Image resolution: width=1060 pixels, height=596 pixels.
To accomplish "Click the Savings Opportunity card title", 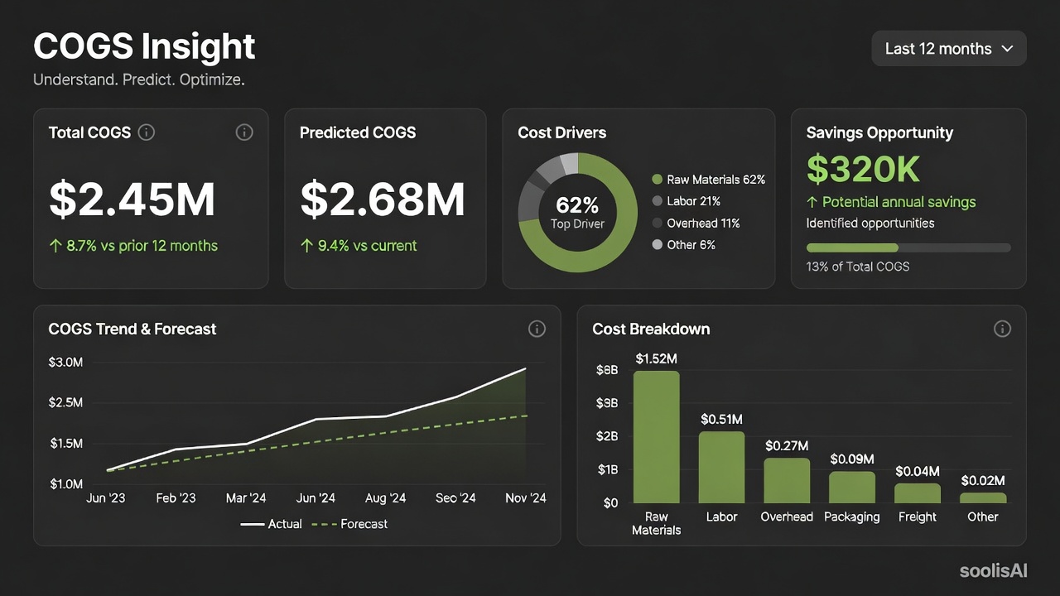I will click(x=879, y=132).
